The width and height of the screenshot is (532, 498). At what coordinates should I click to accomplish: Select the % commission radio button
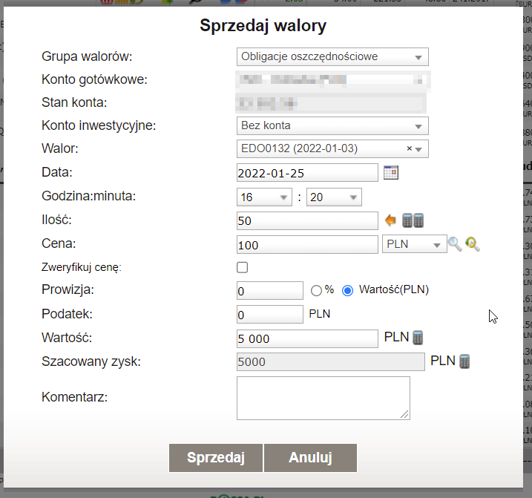click(x=316, y=291)
